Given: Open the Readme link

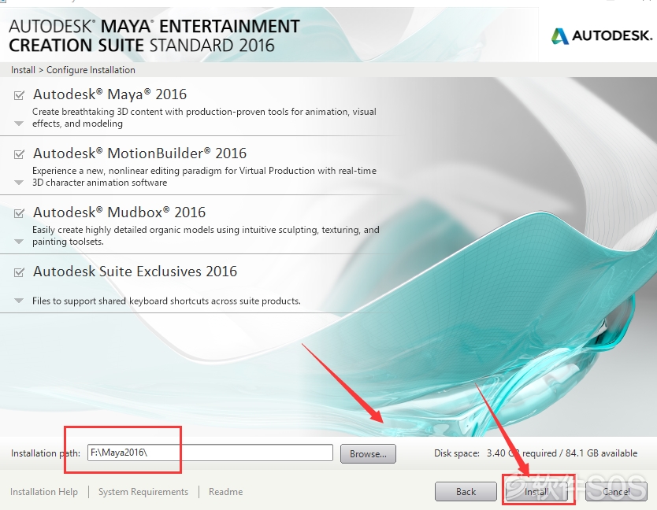Looking at the screenshot, I should (x=226, y=492).
